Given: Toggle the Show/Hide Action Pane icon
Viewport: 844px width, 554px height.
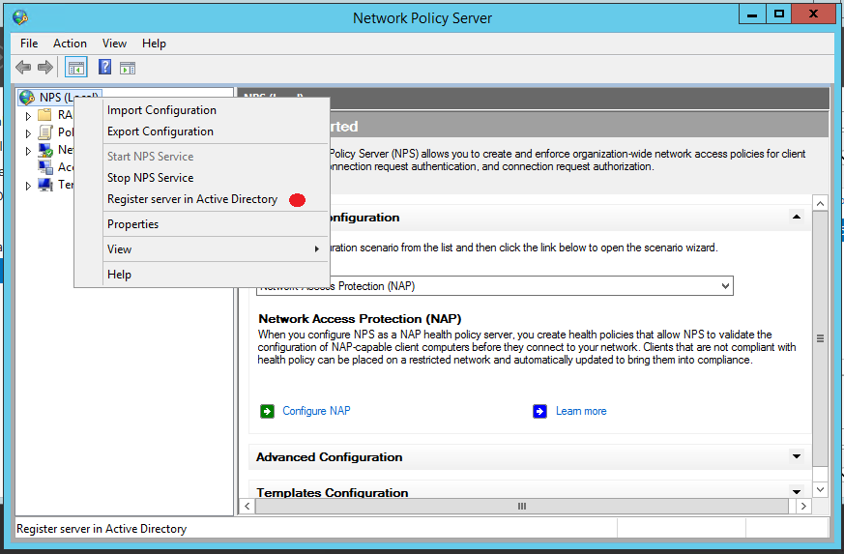Looking at the screenshot, I should click(128, 68).
